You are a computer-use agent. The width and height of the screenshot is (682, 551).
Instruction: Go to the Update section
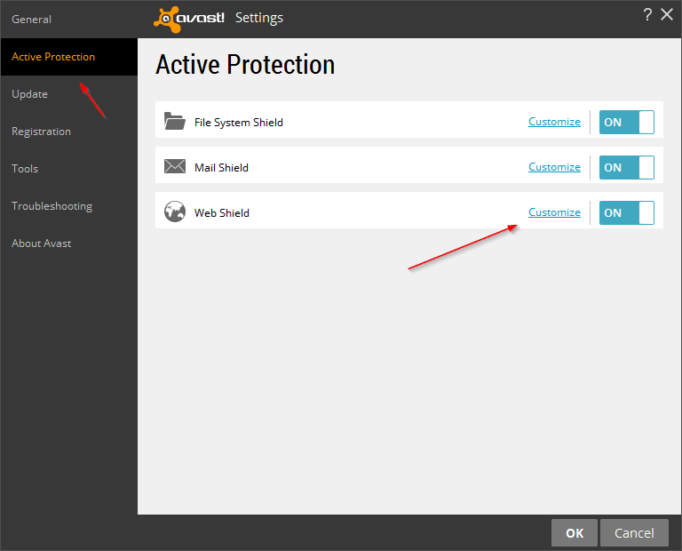[x=30, y=94]
